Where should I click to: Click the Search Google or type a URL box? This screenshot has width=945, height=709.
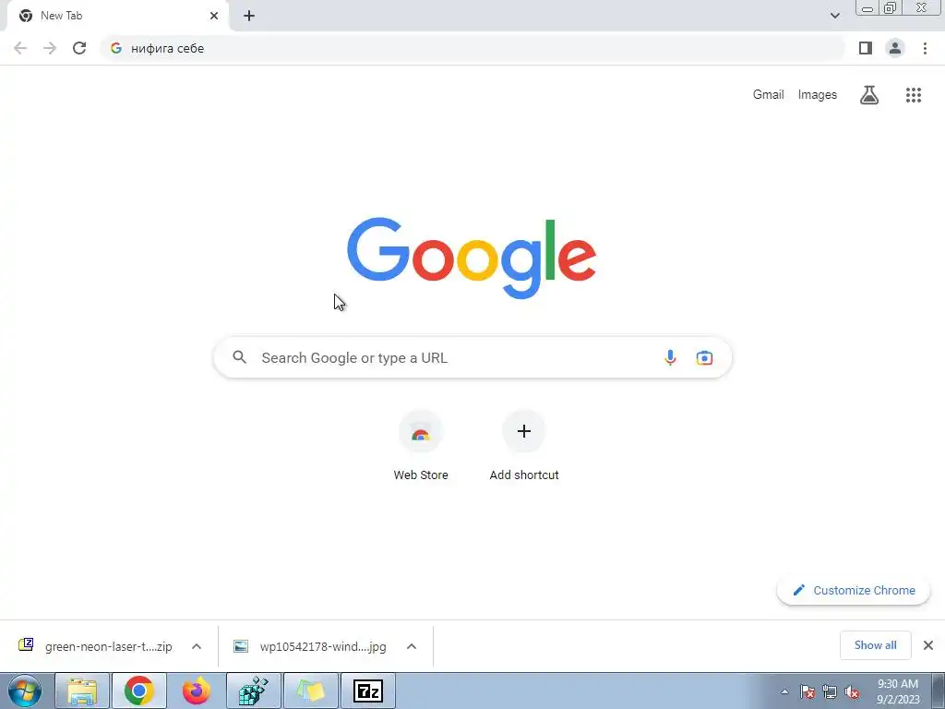472,357
